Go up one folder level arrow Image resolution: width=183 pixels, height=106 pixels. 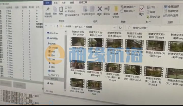tap(57, 26)
